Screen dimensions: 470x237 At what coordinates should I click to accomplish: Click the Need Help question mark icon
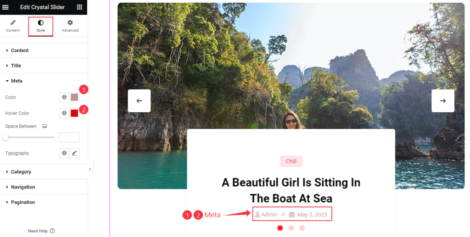click(52, 231)
